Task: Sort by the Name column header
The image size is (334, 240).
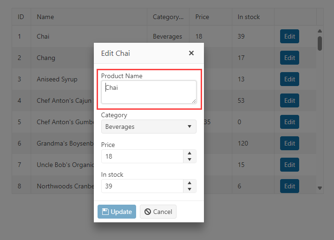Action: [46, 17]
